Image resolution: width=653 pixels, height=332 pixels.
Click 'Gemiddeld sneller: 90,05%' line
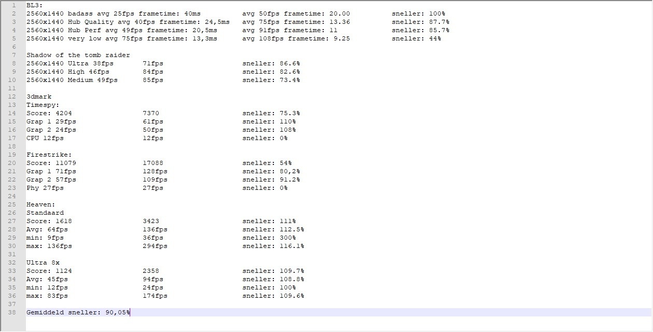pos(78,312)
